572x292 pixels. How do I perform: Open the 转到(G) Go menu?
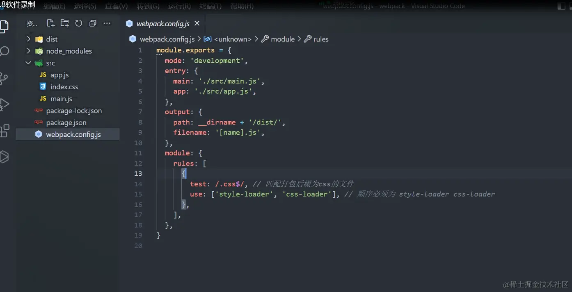tap(148, 6)
